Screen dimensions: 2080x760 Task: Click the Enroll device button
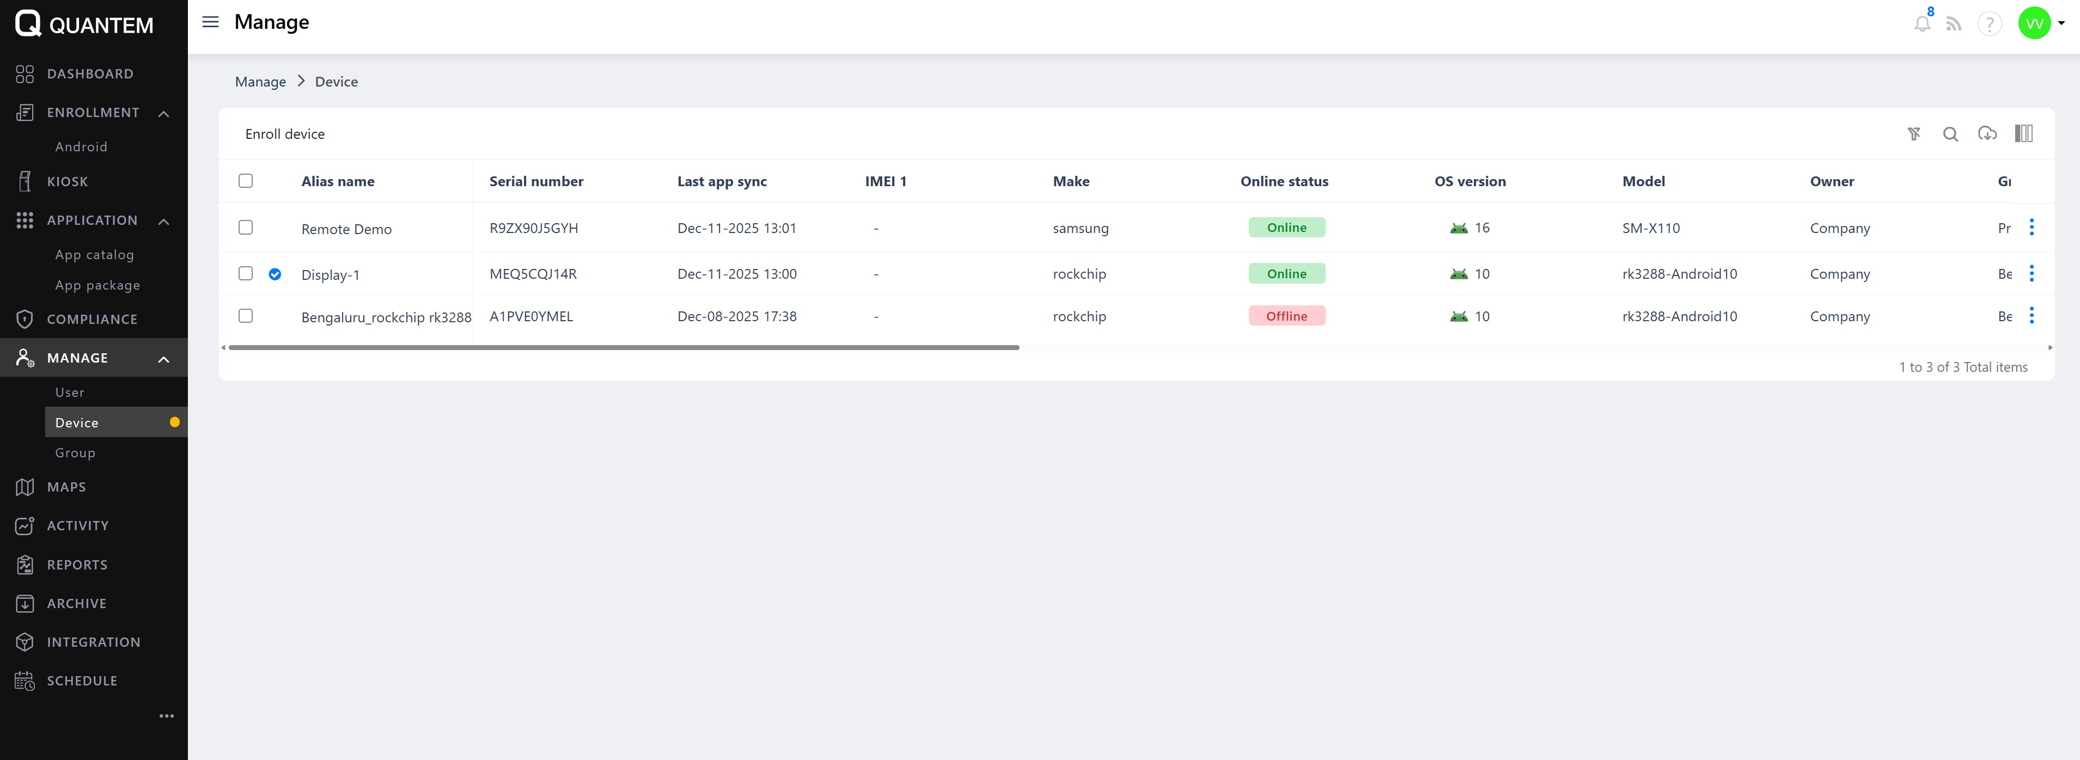[x=284, y=134]
